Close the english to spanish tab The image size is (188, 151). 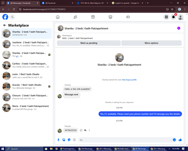click(x=143, y=3)
